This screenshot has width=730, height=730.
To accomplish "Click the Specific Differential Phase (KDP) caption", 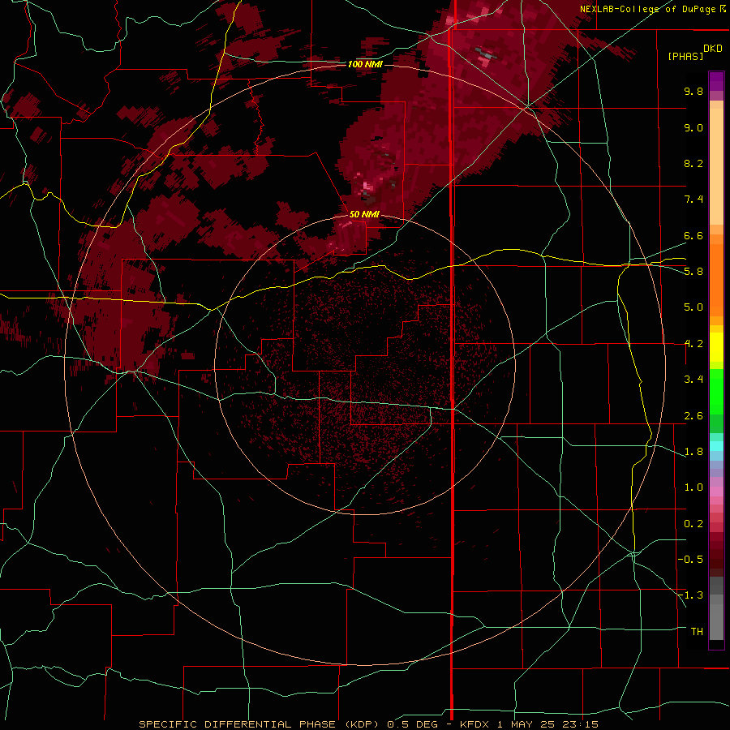I will click(x=260, y=724).
